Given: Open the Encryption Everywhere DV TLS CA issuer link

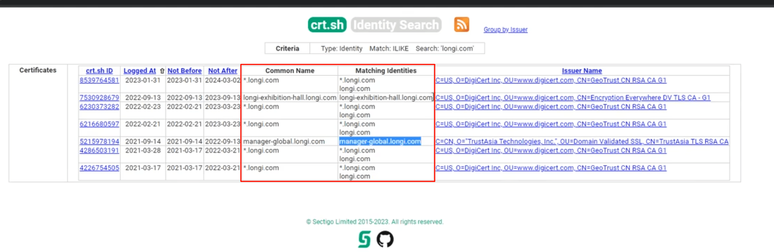Looking at the screenshot, I should click(573, 98).
